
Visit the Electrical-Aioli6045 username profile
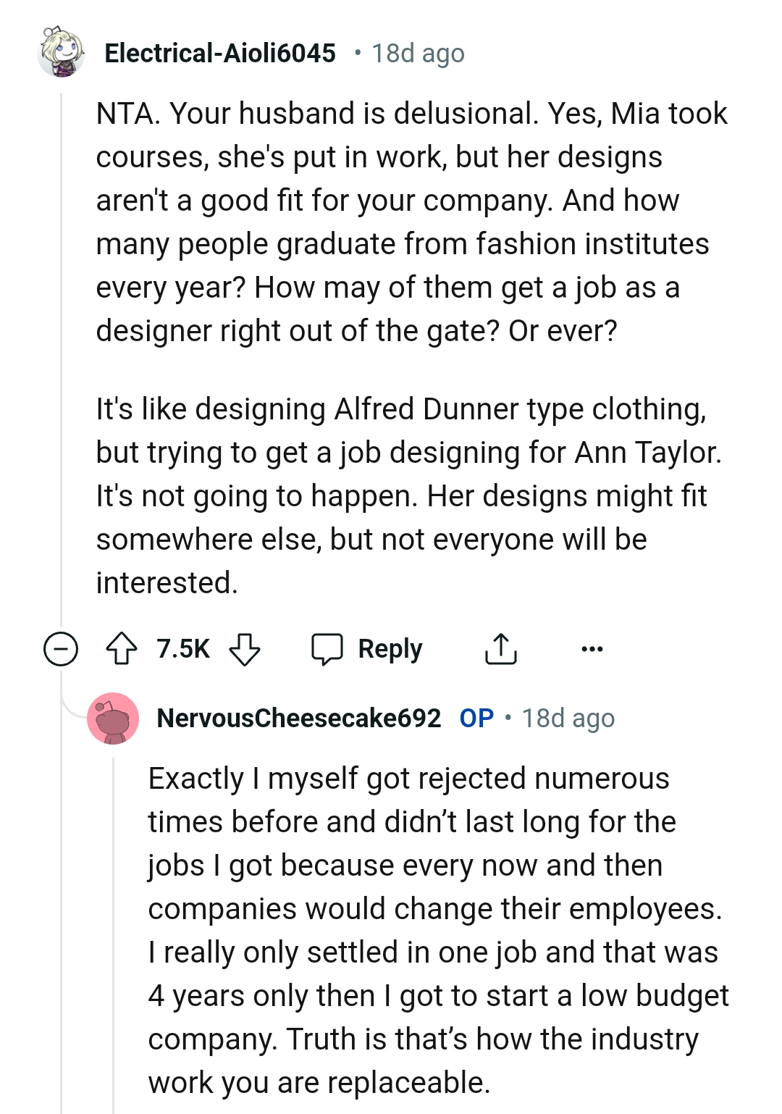pyautogui.click(x=220, y=53)
